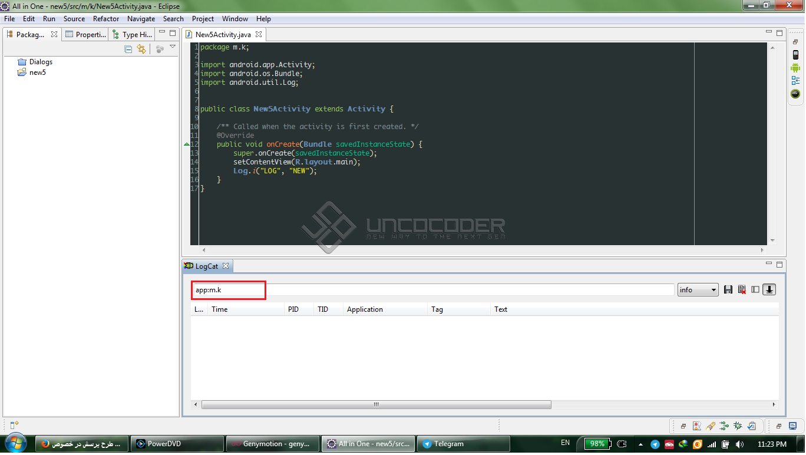Viewport: 806px width, 455px height.
Task: Click the Tag column header in LogCat
Action: pos(459,309)
